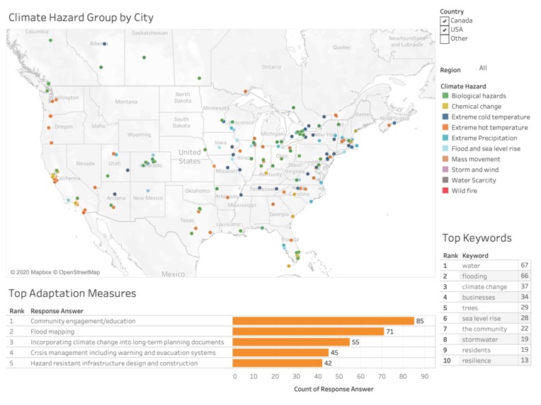Select the Water Scarcity gray swatch
The height and width of the screenshot is (405, 541).
tap(445, 180)
